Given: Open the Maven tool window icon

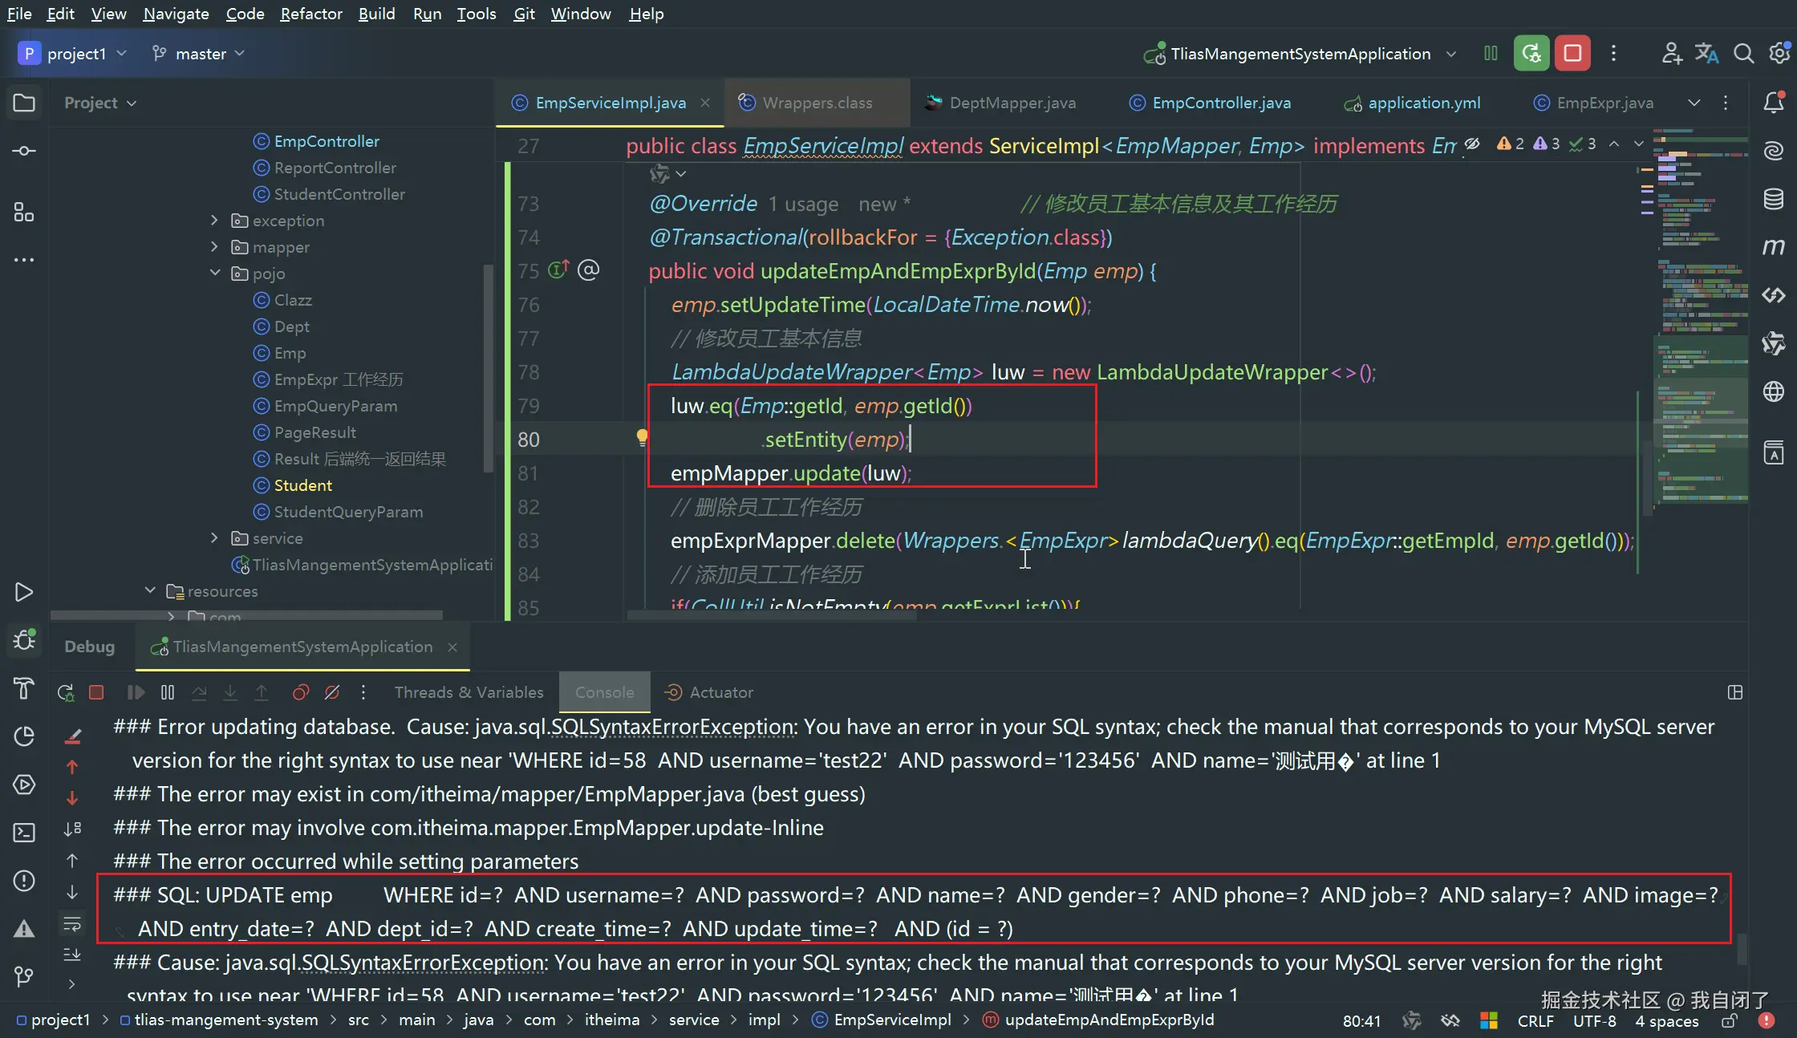Looking at the screenshot, I should 1774,246.
